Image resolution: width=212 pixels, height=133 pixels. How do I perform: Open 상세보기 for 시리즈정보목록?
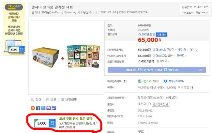[172, 98]
